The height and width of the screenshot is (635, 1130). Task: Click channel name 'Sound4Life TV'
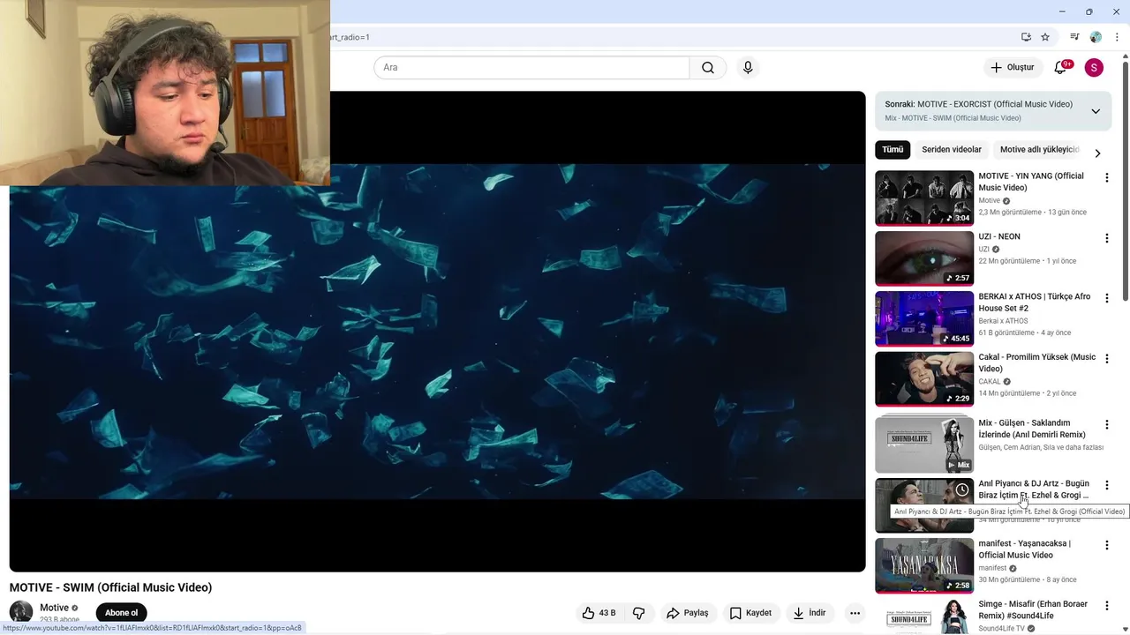point(1001,629)
